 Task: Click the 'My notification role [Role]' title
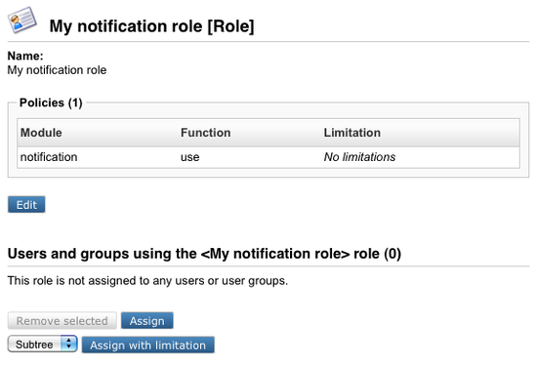(x=151, y=26)
